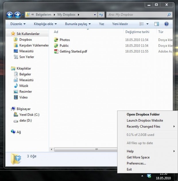The height and width of the screenshot is (181, 178).
Task: Show hidden tray icons arrow
Action: click(x=142, y=176)
